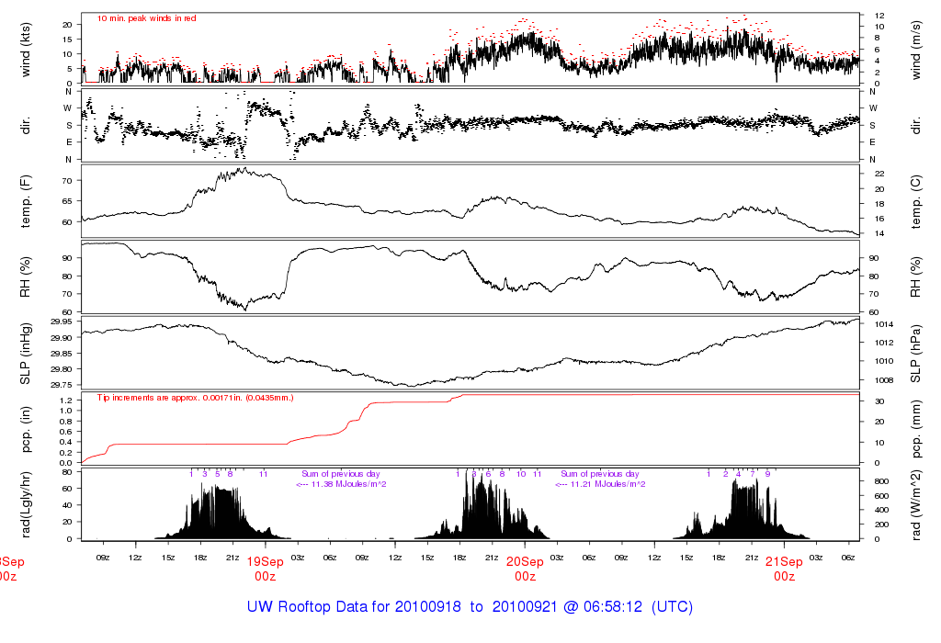The width and height of the screenshot is (941, 643).
Task: Click the '14' tick on temp (C) axis
Action: (879, 234)
